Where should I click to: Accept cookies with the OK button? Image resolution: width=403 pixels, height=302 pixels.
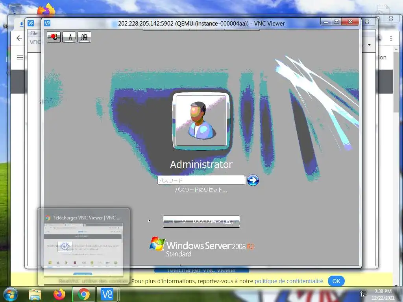pyautogui.click(x=336, y=281)
